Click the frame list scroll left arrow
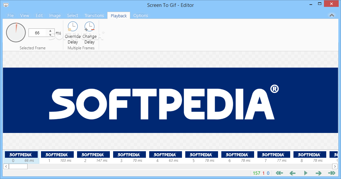The image size is (341, 179). point(6,167)
